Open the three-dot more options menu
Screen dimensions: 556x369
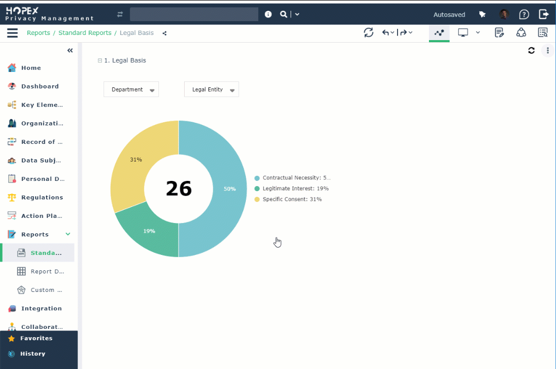[547, 51]
